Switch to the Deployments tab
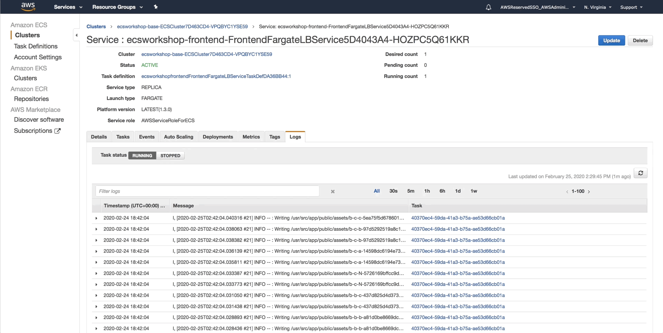 click(218, 137)
